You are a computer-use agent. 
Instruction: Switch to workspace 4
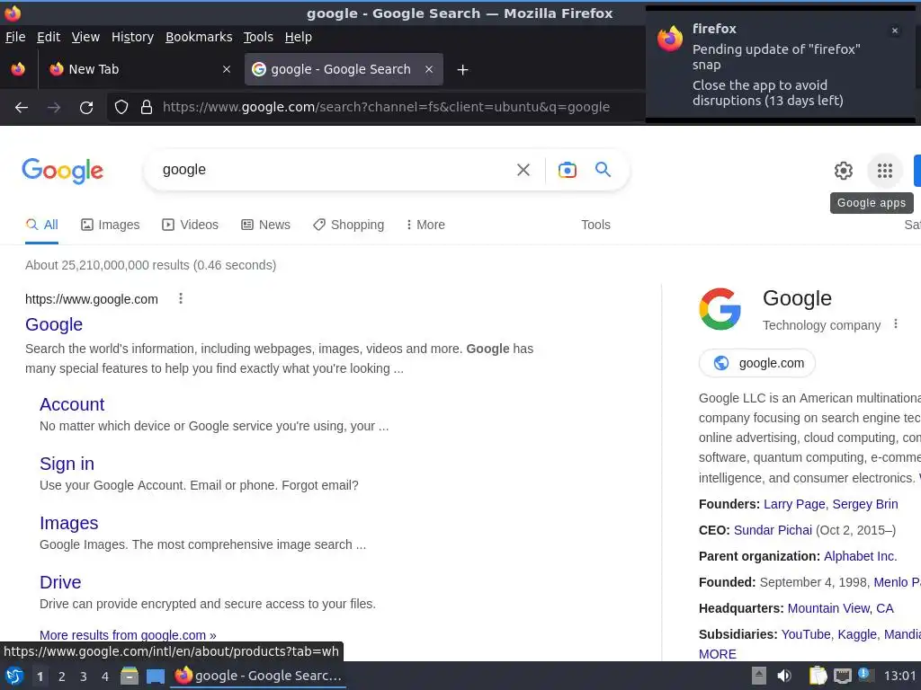tap(104, 677)
